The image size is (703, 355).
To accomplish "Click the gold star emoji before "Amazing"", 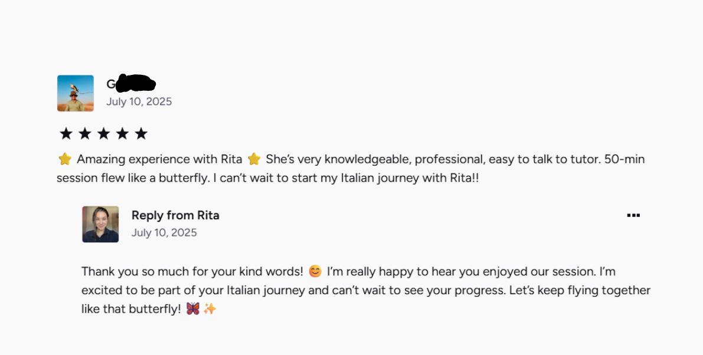I will tap(65, 159).
